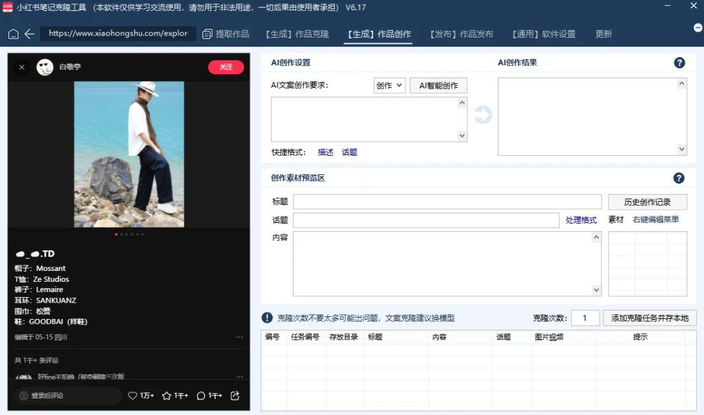Screen dimensions: 704x415
Task: Click the 编号 column header
Action: (x=272, y=337)
